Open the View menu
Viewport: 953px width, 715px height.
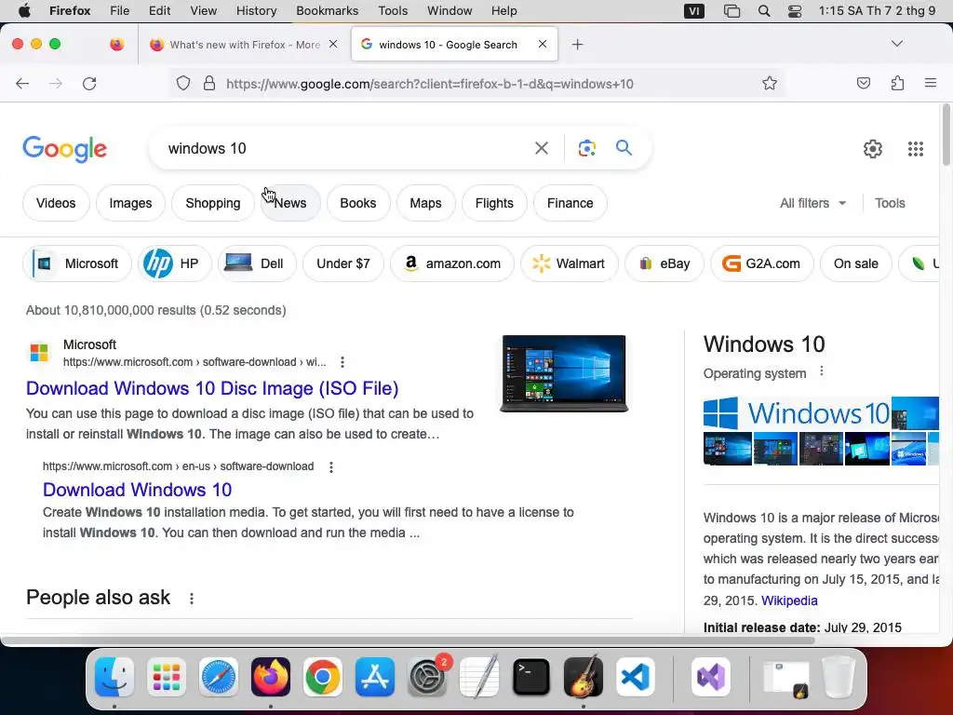[x=203, y=11]
